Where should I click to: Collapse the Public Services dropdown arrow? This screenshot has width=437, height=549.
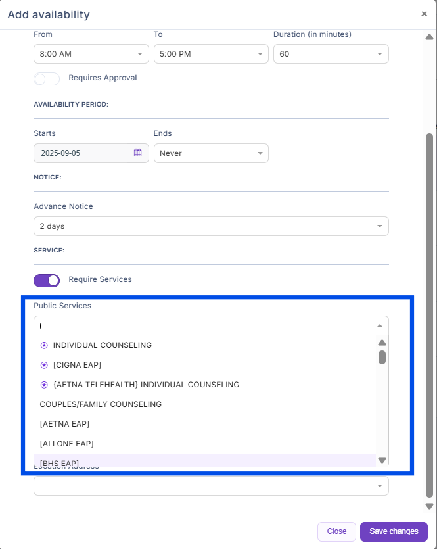pos(379,325)
